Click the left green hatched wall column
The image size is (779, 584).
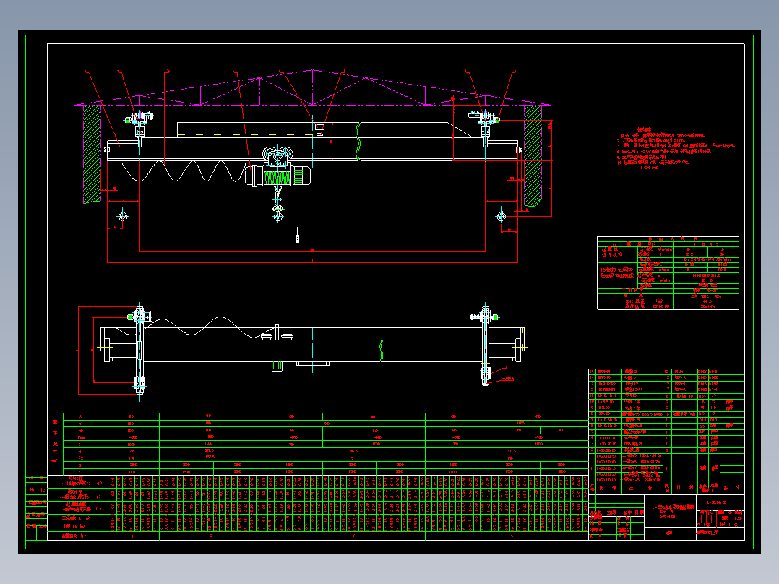click(92, 153)
